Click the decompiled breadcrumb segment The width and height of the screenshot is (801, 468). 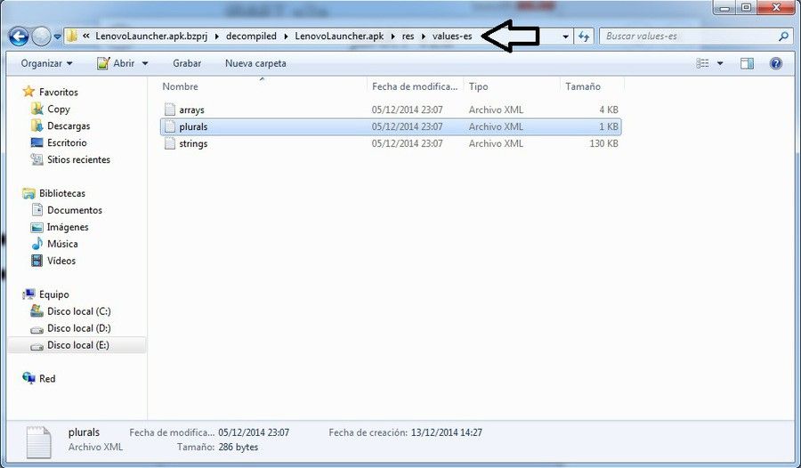point(251,36)
